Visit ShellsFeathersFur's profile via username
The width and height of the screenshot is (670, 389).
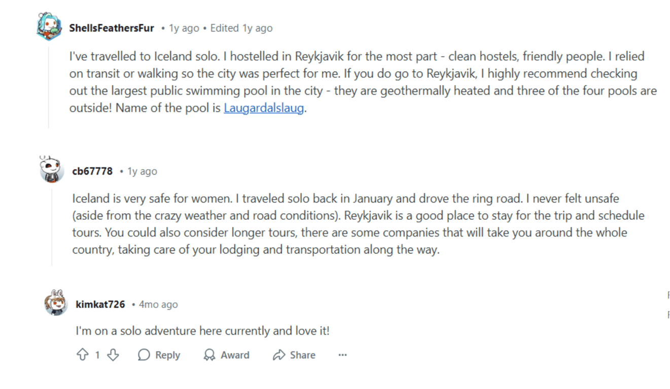[112, 28]
